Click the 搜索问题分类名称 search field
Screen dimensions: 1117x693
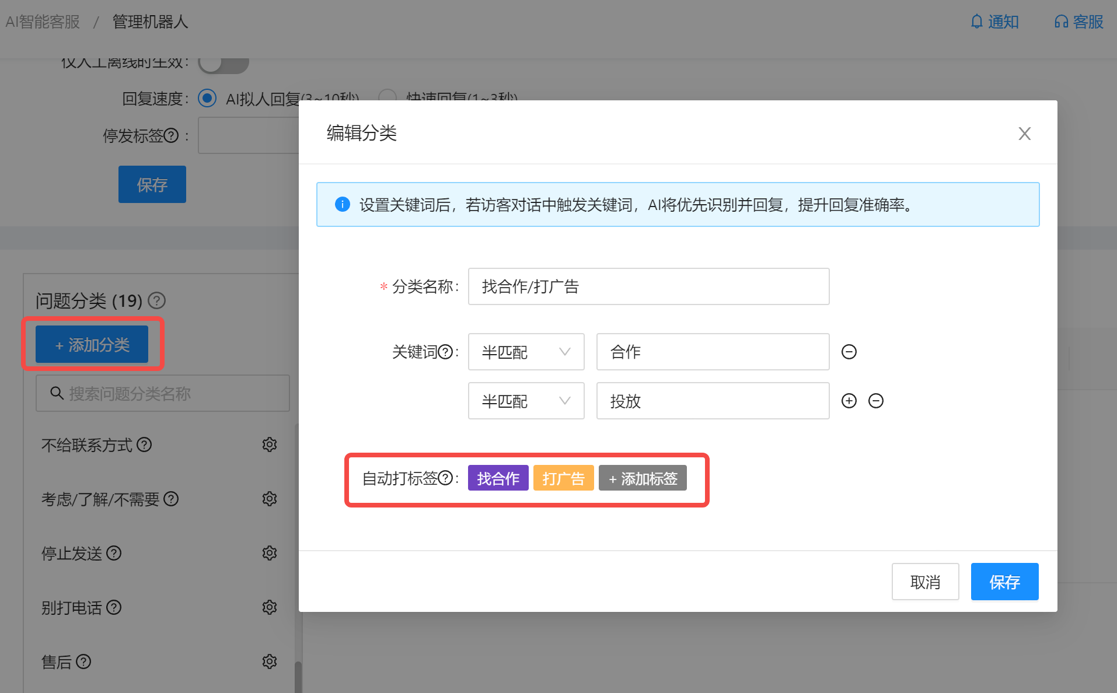click(162, 393)
